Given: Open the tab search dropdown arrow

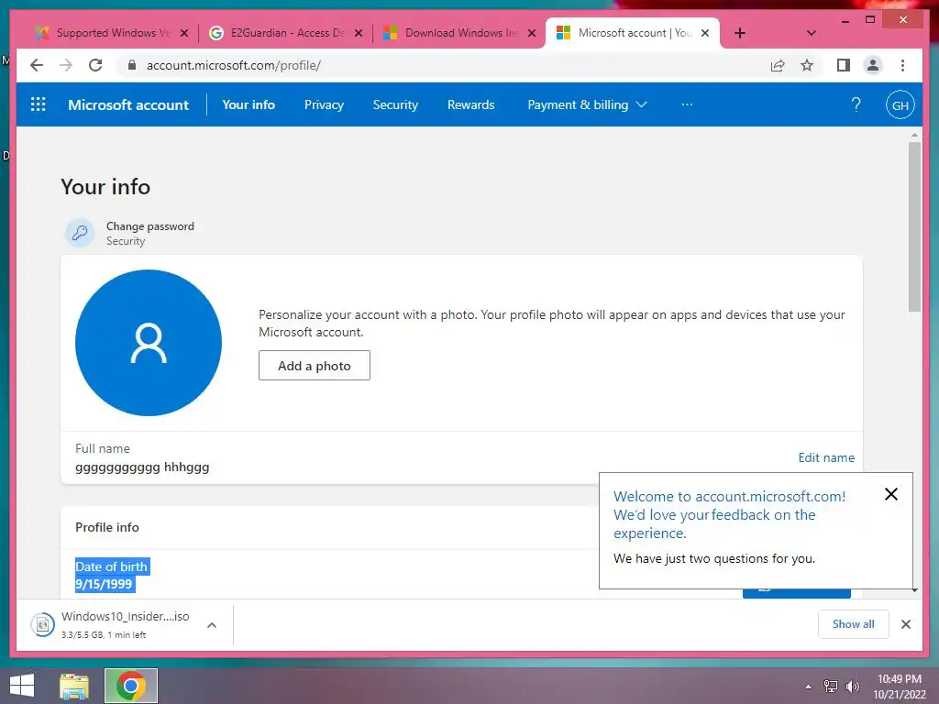Looking at the screenshot, I should [x=811, y=33].
